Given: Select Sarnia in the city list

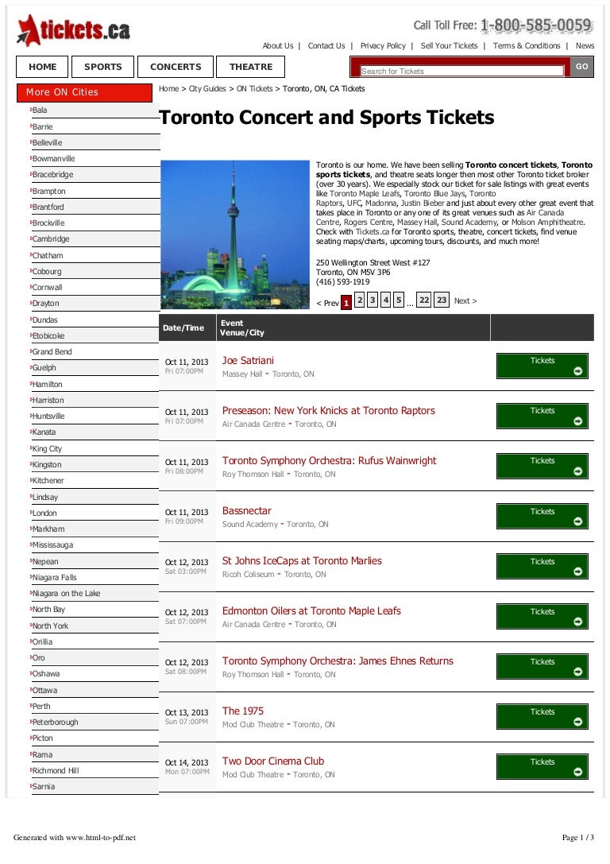Looking at the screenshot, I should 43,787.
